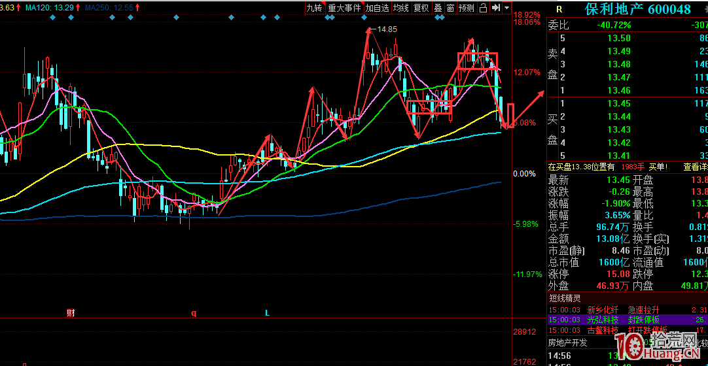The image size is (708, 366).
Task: Click the R icon beside stock name
Action: pyautogui.click(x=559, y=9)
